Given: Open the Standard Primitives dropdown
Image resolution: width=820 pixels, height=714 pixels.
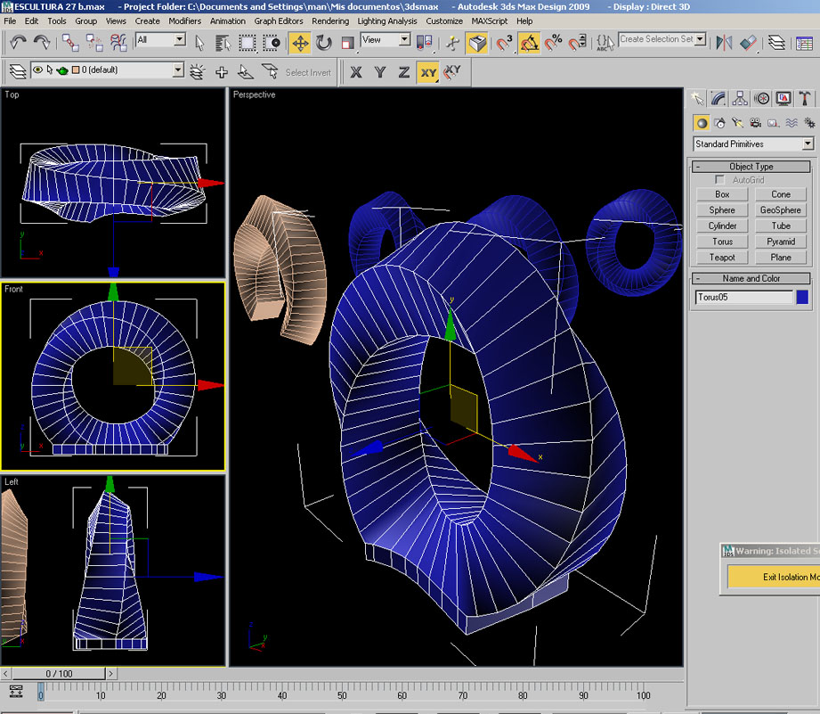Looking at the screenshot, I should [807, 144].
